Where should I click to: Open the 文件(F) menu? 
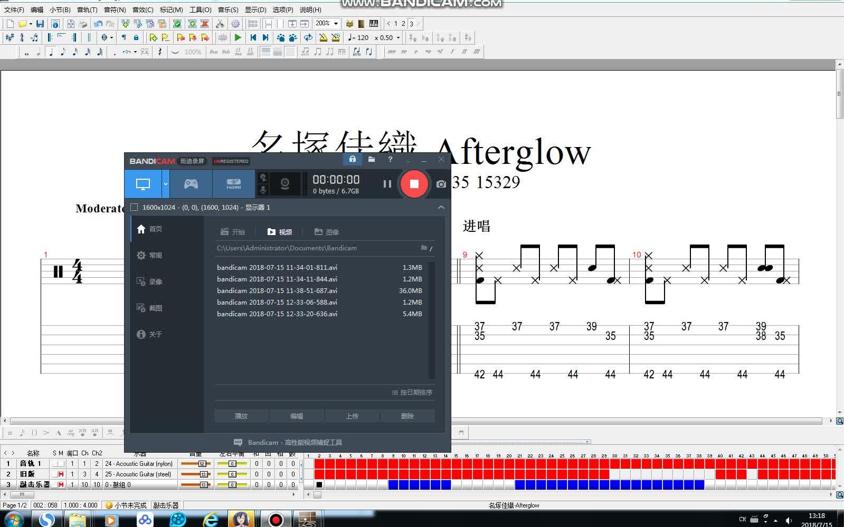pyautogui.click(x=14, y=9)
